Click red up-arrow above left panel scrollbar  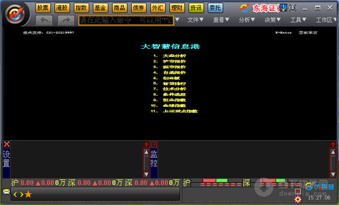coord(146,144)
